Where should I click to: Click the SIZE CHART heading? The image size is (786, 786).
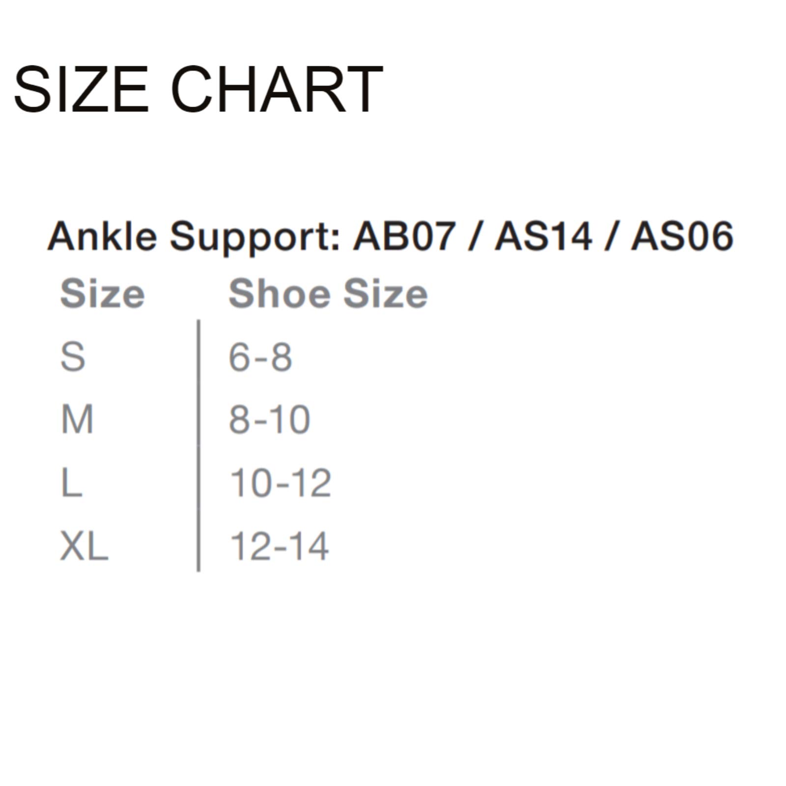198,90
